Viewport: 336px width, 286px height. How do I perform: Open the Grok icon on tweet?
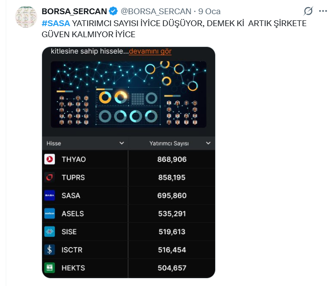pos(308,11)
